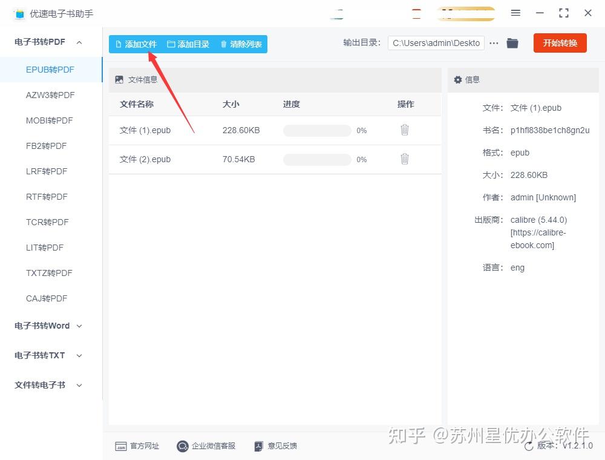605x460 pixels.
Task: Click the three-dots browse output path button
Action: (494, 43)
